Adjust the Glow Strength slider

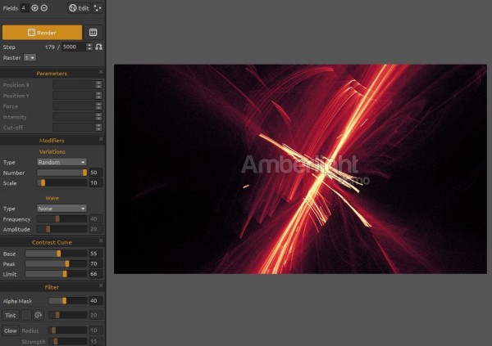click(68, 341)
